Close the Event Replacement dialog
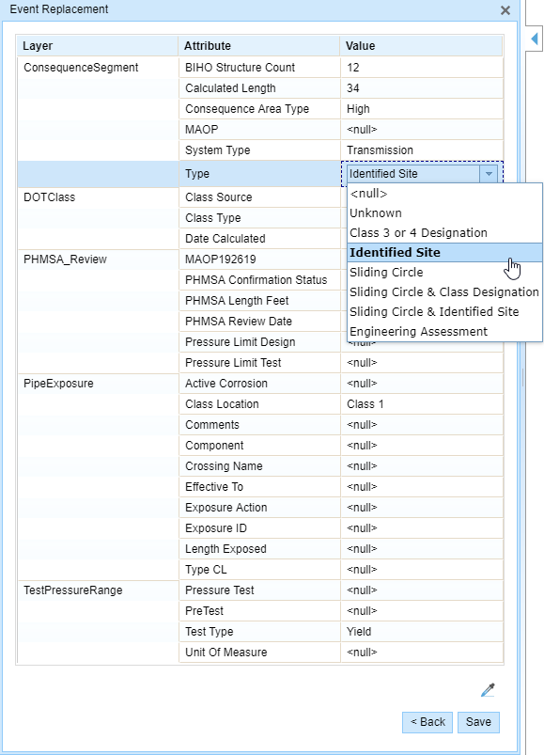This screenshot has height=755, width=544. pyautogui.click(x=505, y=11)
